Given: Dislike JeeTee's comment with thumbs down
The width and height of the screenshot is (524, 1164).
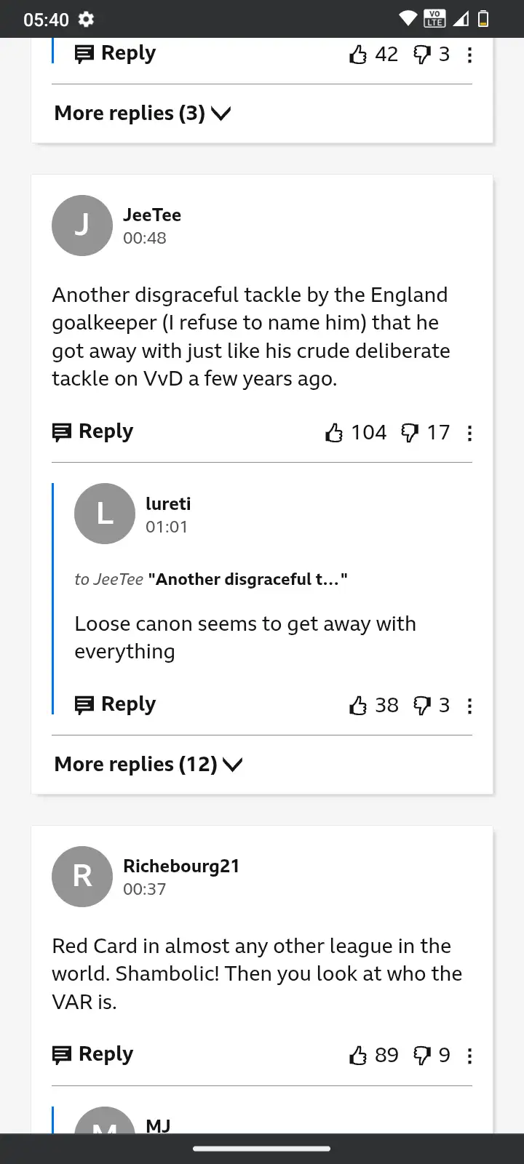Looking at the screenshot, I should pyautogui.click(x=410, y=433).
